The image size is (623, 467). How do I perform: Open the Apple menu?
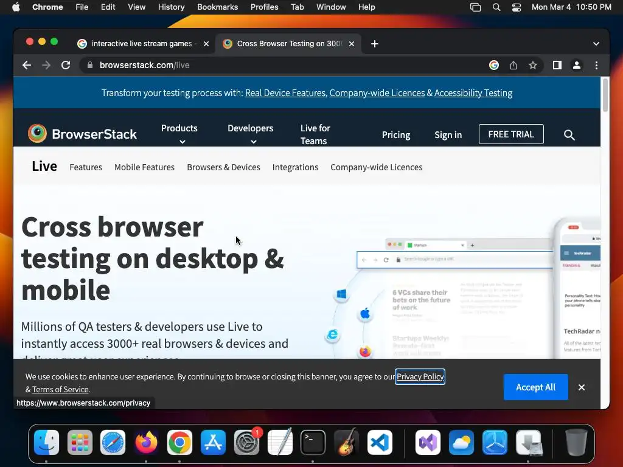tap(16, 7)
